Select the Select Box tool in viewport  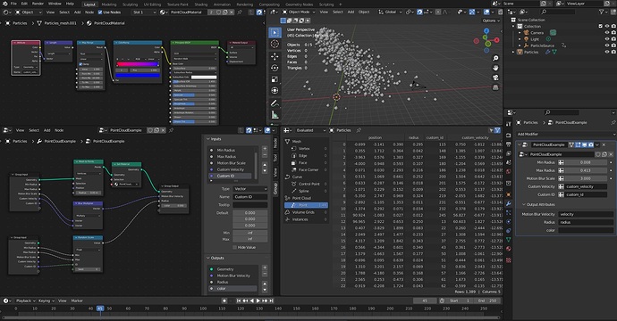coord(275,33)
